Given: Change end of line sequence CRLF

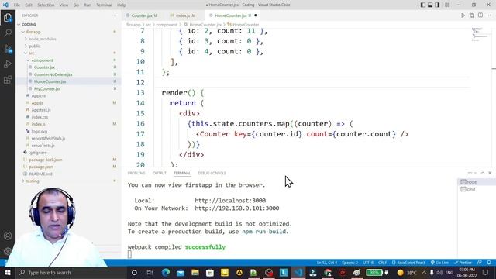Looking at the screenshot, I should [382, 263].
